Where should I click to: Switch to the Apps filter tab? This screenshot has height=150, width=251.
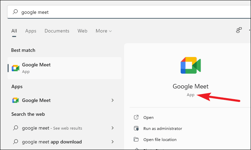[x=31, y=31]
